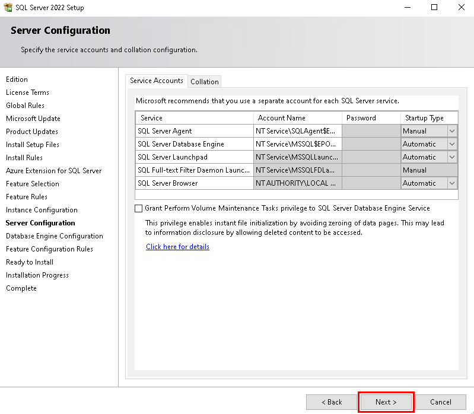Click the Startup Type column header

pyautogui.click(x=429, y=118)
